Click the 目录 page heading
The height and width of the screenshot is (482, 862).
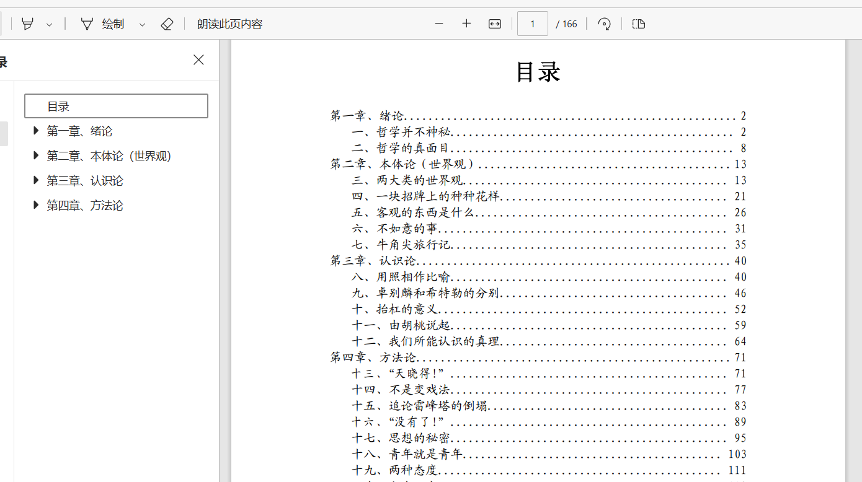pos(538,72)
